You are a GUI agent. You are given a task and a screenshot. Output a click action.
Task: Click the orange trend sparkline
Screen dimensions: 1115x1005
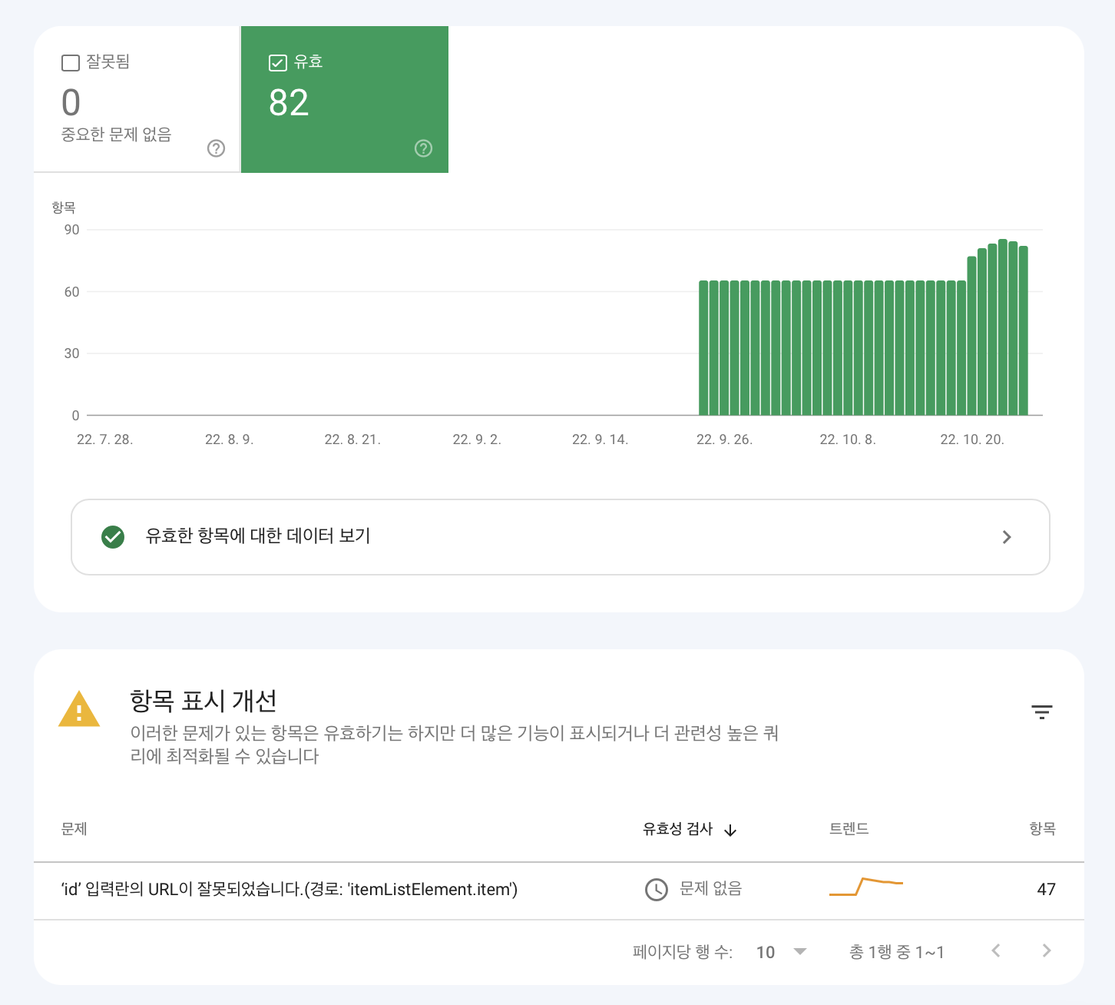[866, 887]
